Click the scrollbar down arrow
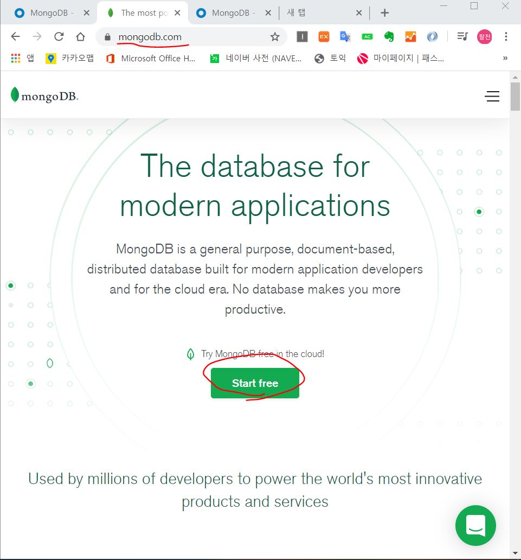Image resolution: width=521 pixels, height=560 pixels. pyautogui.click(x=515, y=553)
